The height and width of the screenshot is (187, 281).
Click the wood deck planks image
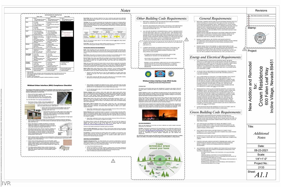pos(67,142)
